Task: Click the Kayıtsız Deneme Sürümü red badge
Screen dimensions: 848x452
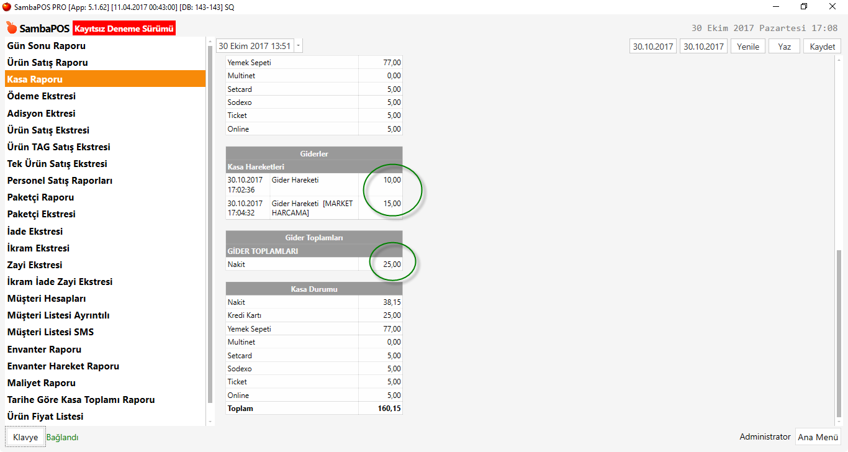Action: click(124, 29)
